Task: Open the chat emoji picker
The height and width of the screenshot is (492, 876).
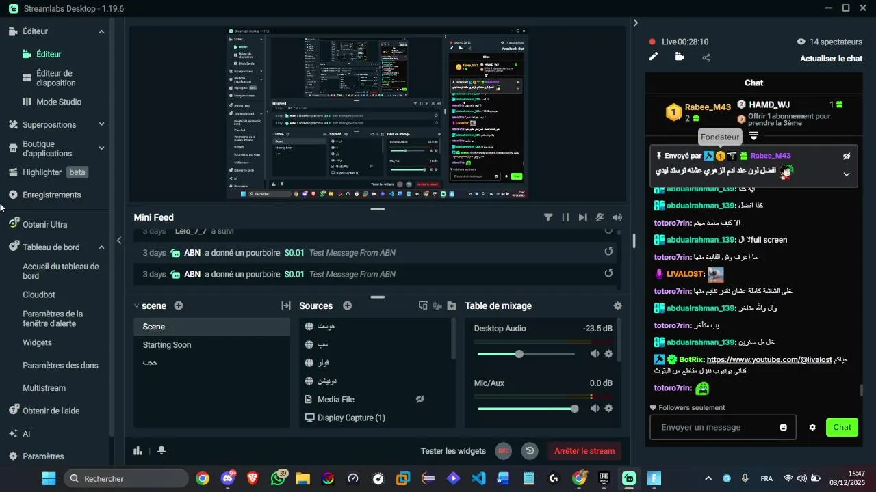Action: point(783,427)
